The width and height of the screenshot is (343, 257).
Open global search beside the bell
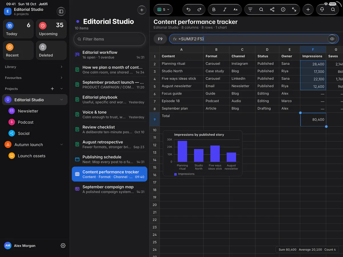tap(333, 9)
